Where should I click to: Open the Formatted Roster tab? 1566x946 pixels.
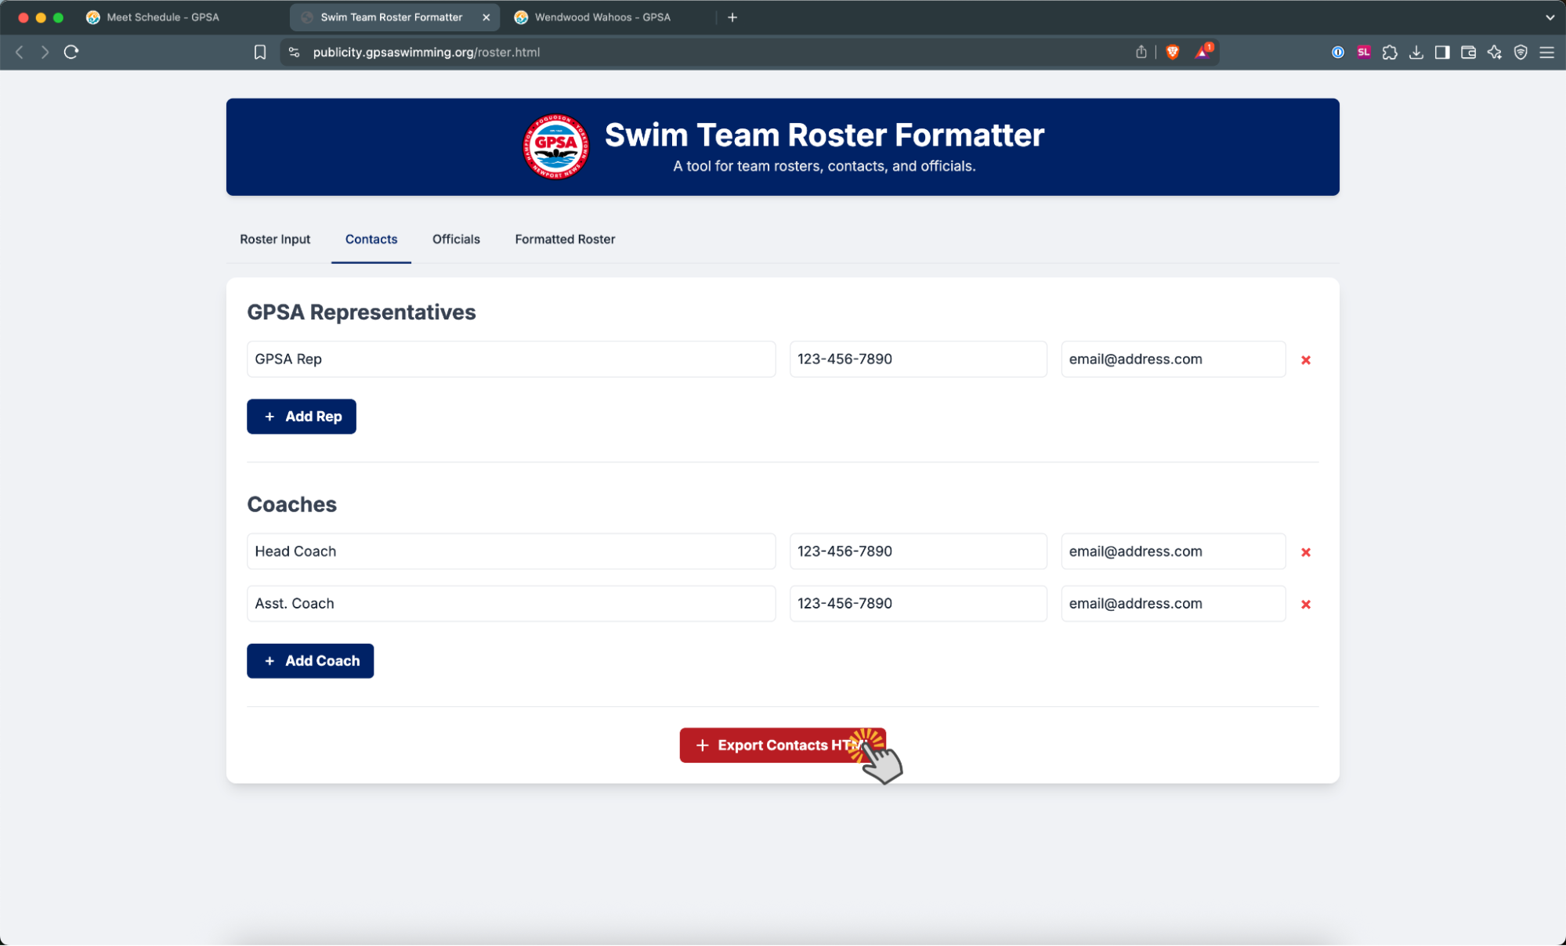coord(564,240)
